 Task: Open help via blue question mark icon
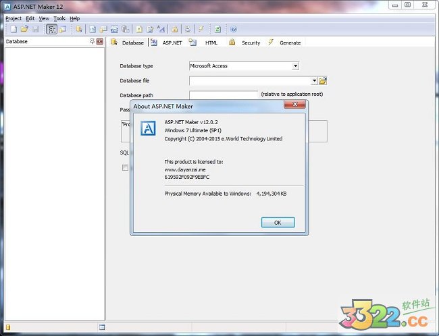(234, 29)
